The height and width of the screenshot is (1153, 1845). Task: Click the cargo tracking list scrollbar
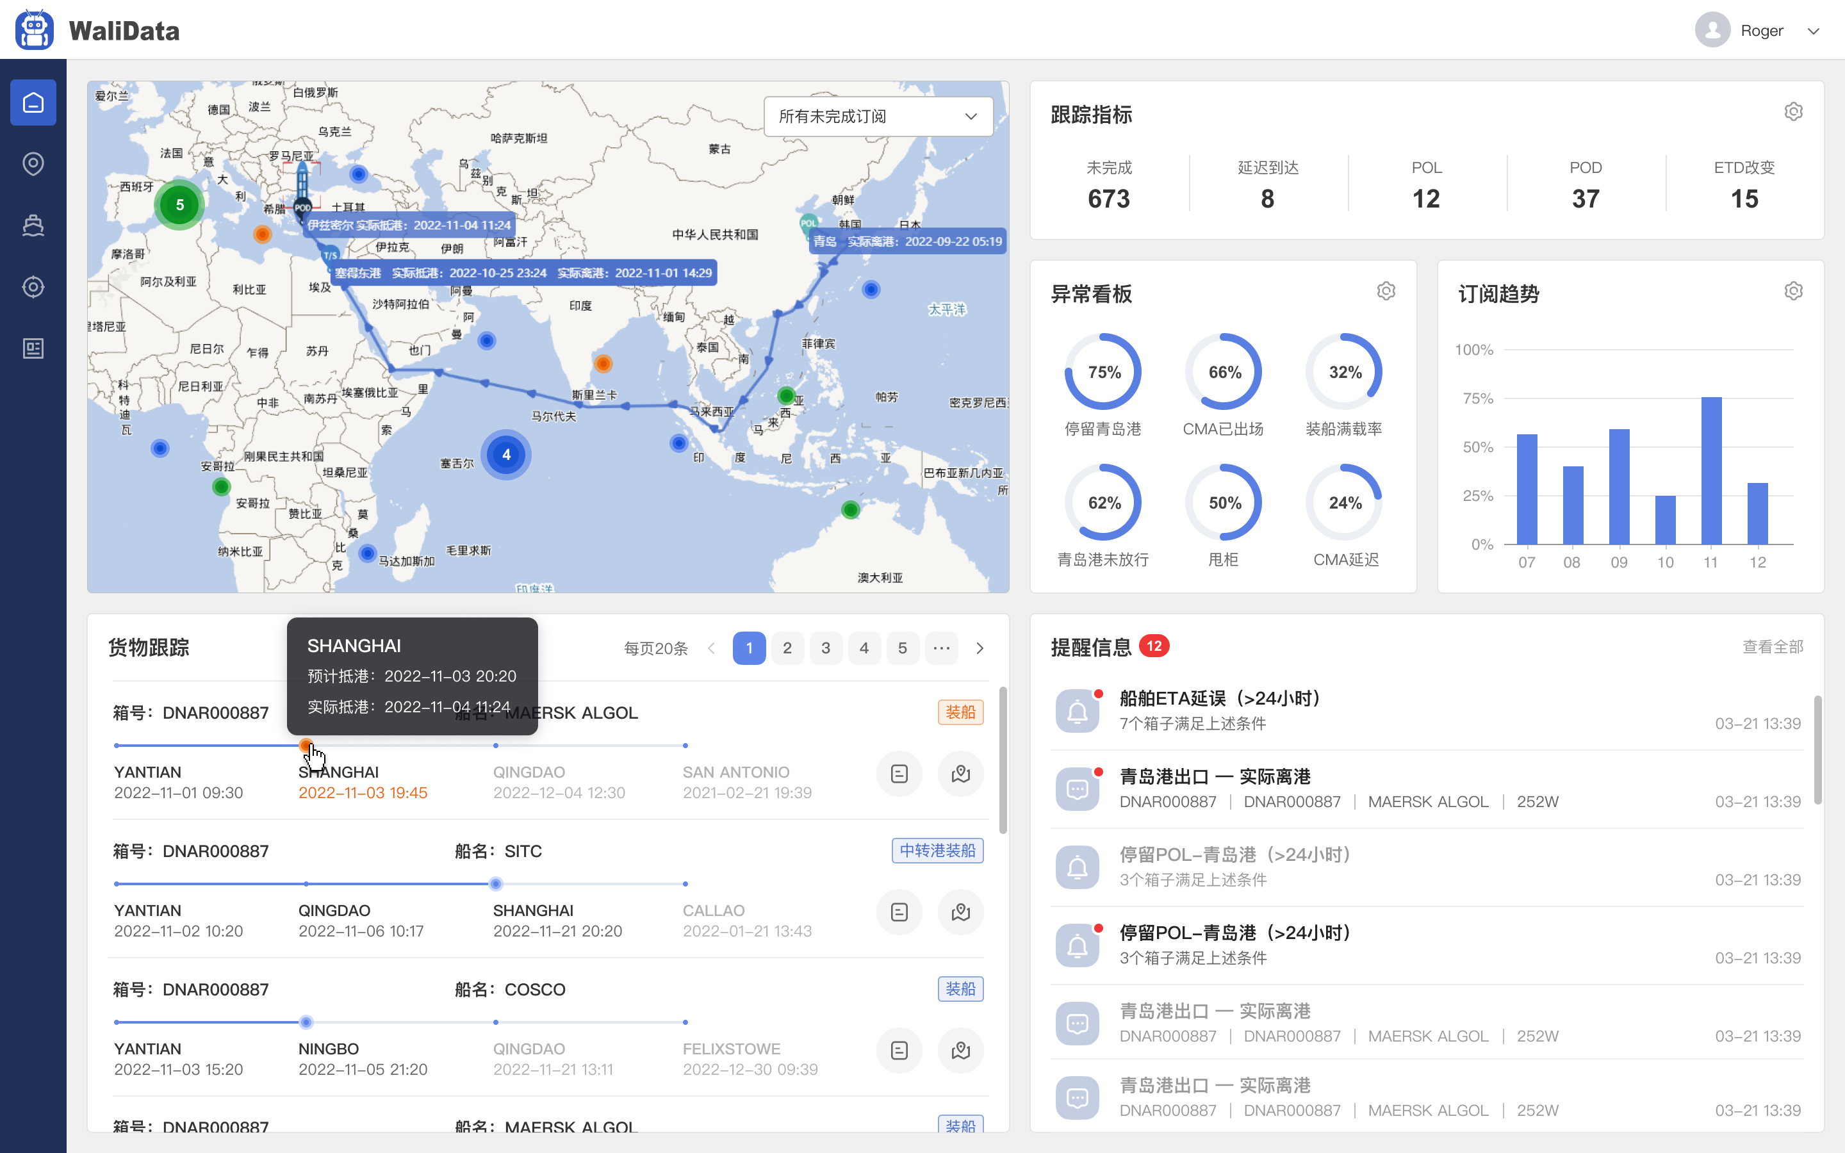tap(1003, 760)
